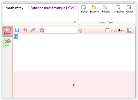Click the Éditer icon

point(83,7)
